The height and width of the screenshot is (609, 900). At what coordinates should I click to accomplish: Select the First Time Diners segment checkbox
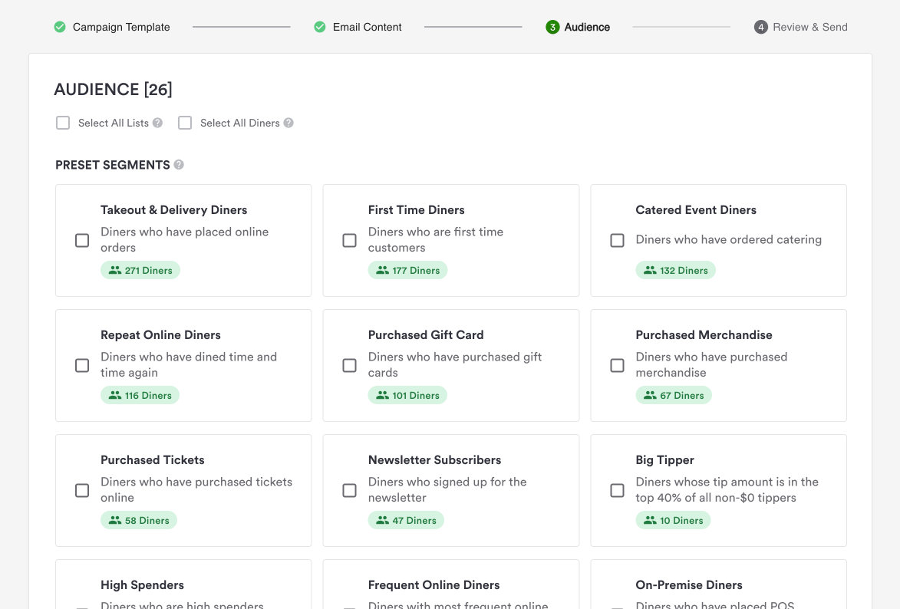(x=349, y=240)
